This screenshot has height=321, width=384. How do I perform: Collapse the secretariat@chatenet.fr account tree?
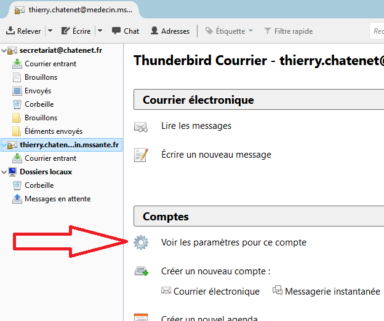click(x=4, y=50)
